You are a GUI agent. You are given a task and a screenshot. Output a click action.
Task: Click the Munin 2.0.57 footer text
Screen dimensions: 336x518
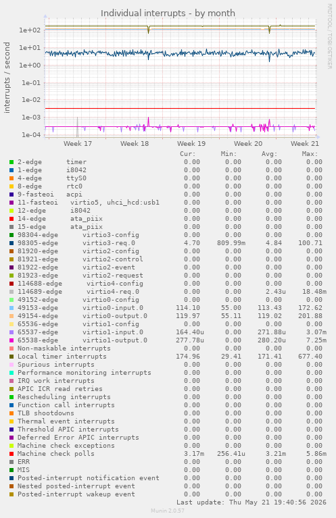168,511
